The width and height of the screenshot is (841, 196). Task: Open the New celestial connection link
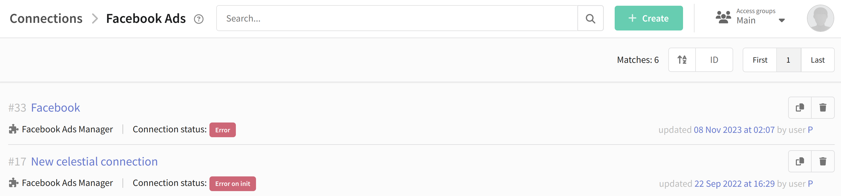(x=94, y=161)
